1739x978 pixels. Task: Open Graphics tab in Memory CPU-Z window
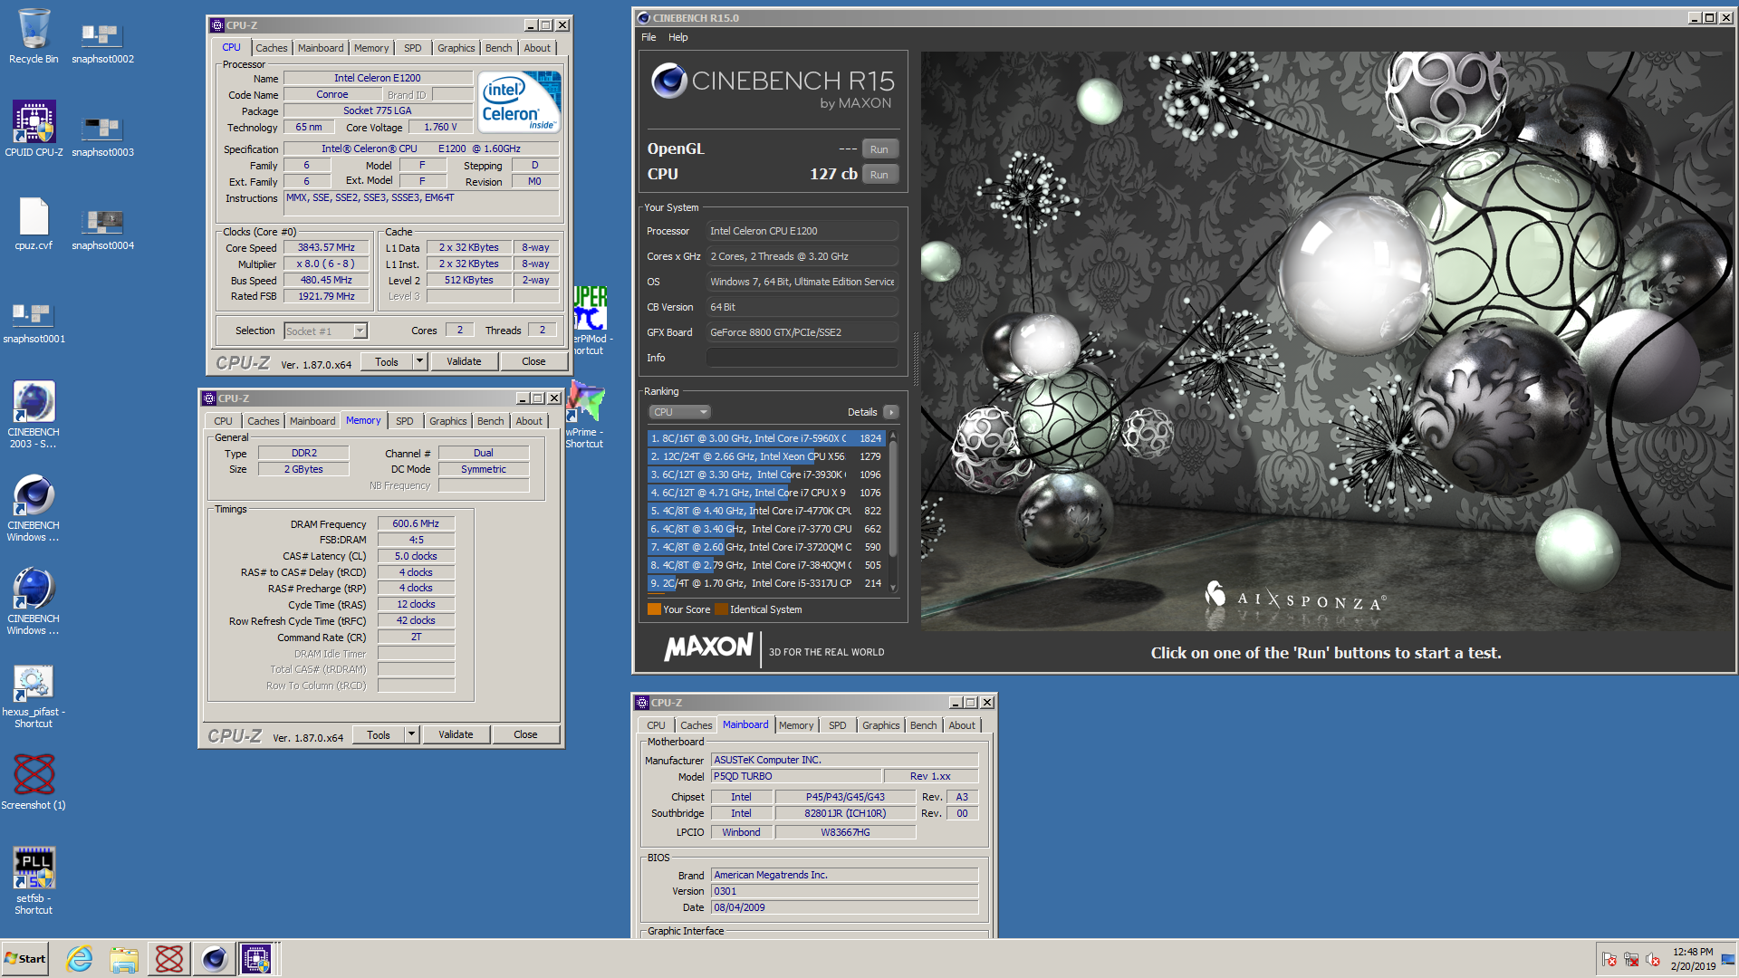pos(448,421)
